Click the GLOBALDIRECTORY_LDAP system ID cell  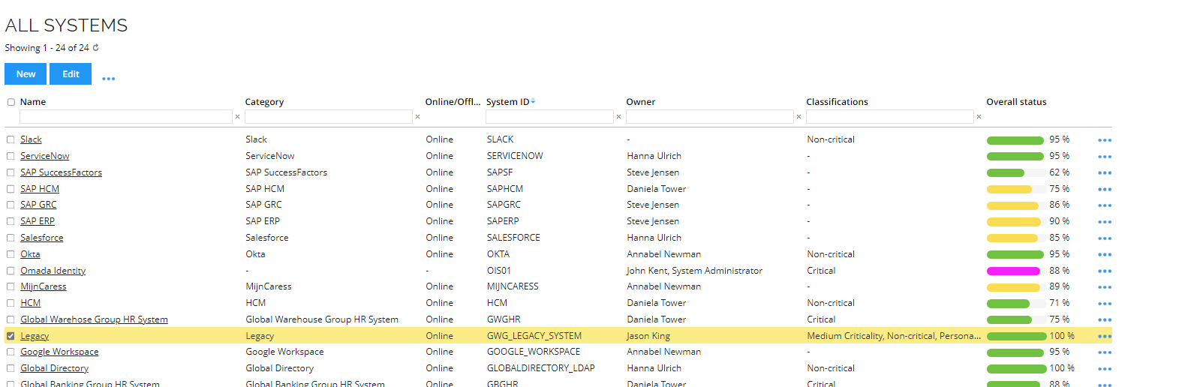tap(541, 368)
